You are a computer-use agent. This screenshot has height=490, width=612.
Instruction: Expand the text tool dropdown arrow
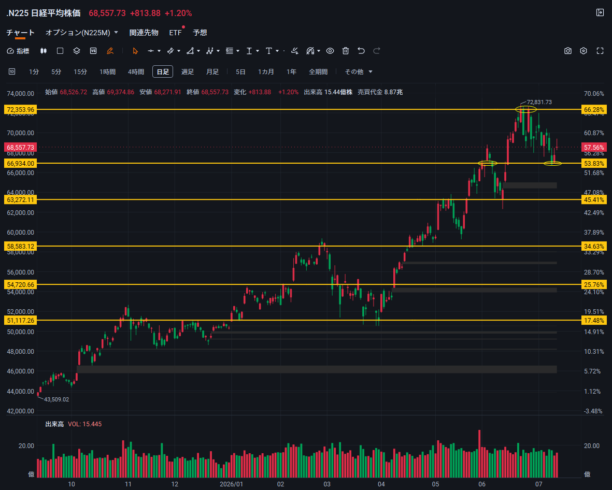click(277, 51)
